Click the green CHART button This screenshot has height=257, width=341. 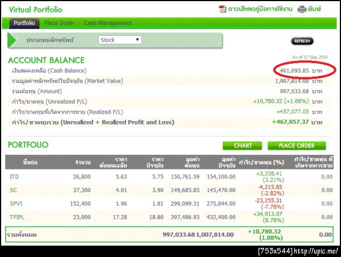[243, 146]
